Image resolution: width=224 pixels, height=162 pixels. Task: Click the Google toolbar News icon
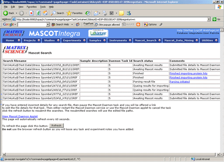(78, 24)
